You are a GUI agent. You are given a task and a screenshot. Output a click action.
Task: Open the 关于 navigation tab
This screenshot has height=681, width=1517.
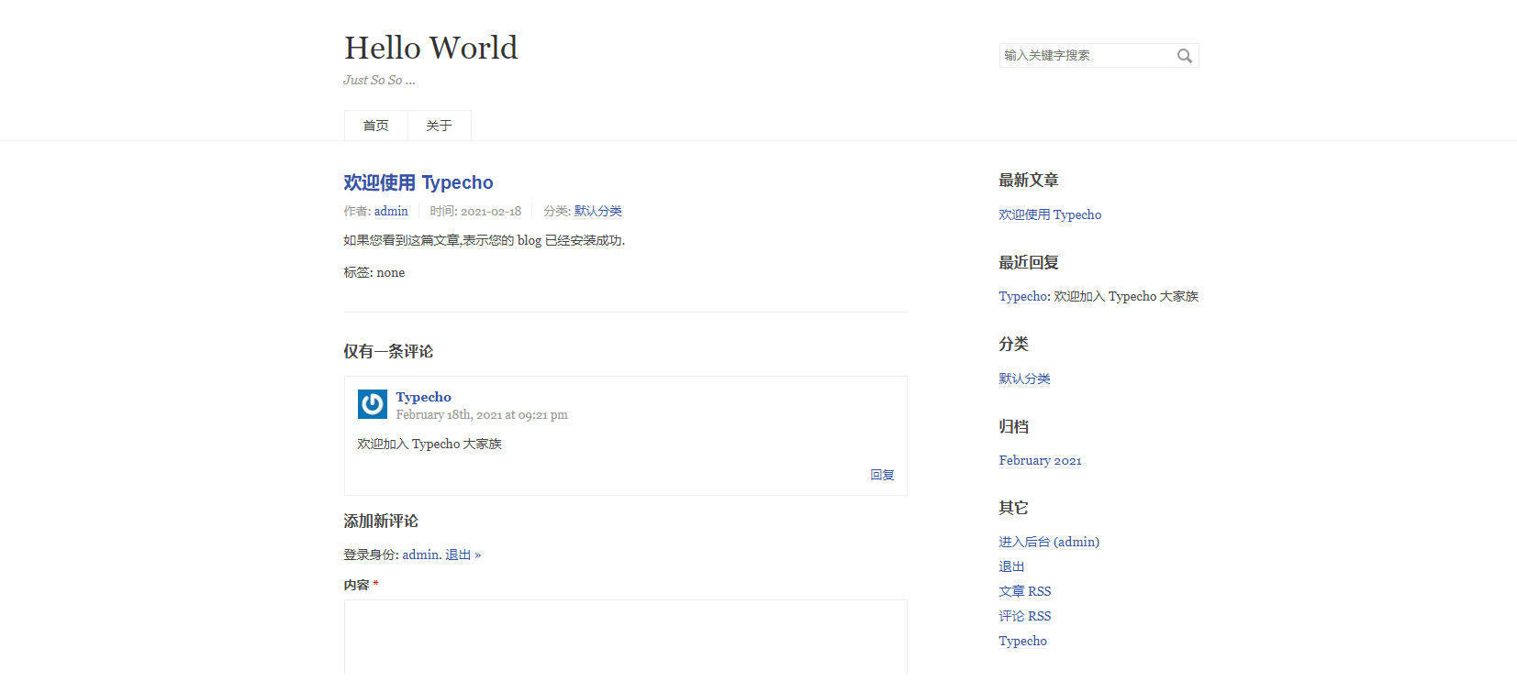click(x=440, y=126)
